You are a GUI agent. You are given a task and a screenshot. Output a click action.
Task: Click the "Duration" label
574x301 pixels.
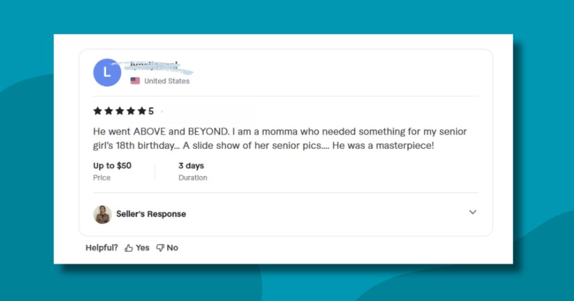click(x=193, y=178)
